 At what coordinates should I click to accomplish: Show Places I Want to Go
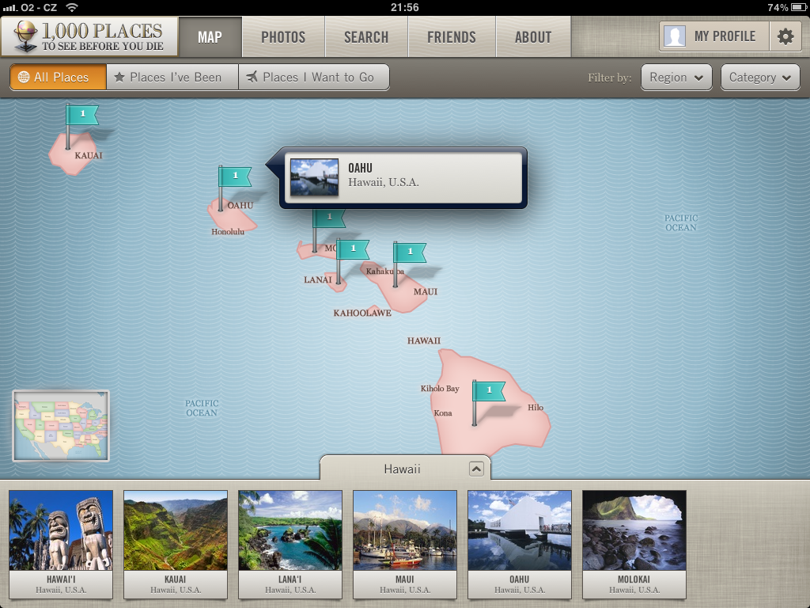(314, 77)
